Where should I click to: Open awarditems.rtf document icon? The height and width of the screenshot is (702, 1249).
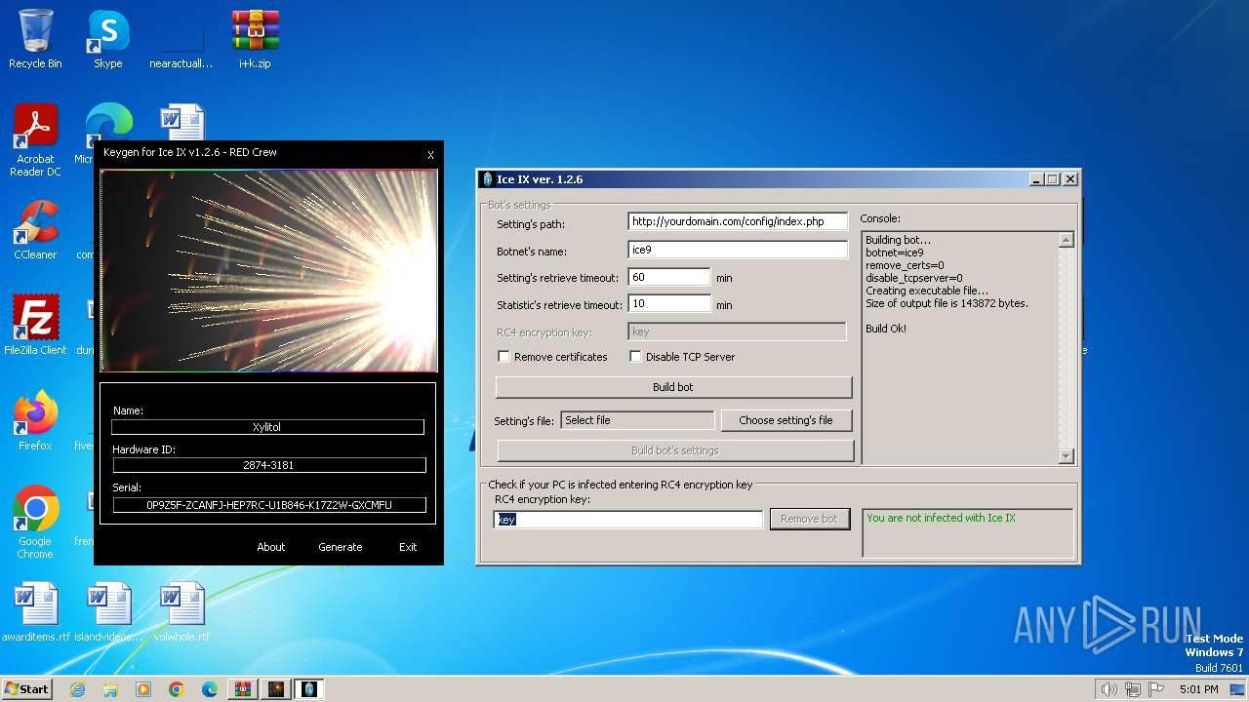pyautogui.click(x=36, y=611)
